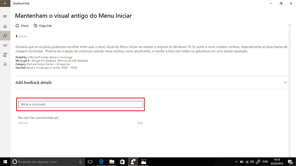This screenshot has width=296, height=166.
Task: Upvote this feedback item
Action: click(21, 37)
